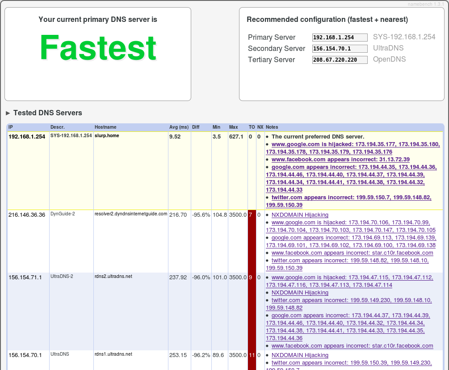Open the first NXDOMAIN Hijacking link for DynGuide-2
Screen dimensions: 449x370
(300, 215)
